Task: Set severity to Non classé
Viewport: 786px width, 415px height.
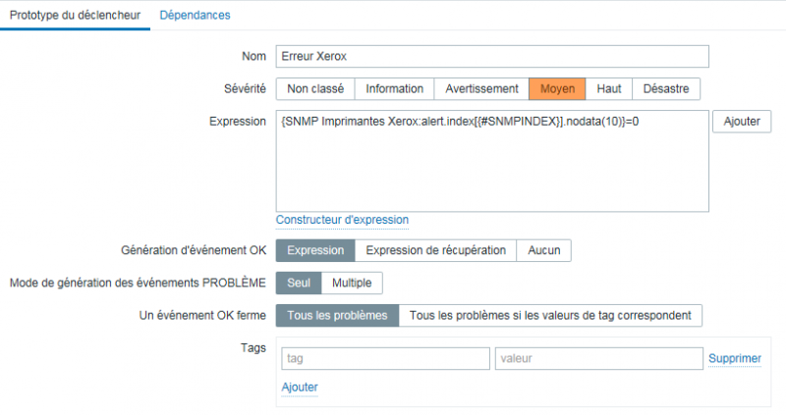Action: pyautogui.click(x=314, y=88)
